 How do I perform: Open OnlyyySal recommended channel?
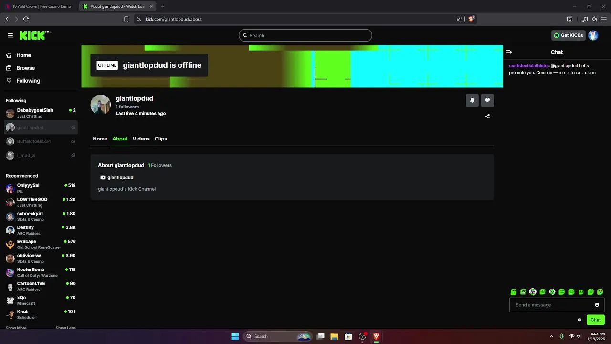[41, 188]
